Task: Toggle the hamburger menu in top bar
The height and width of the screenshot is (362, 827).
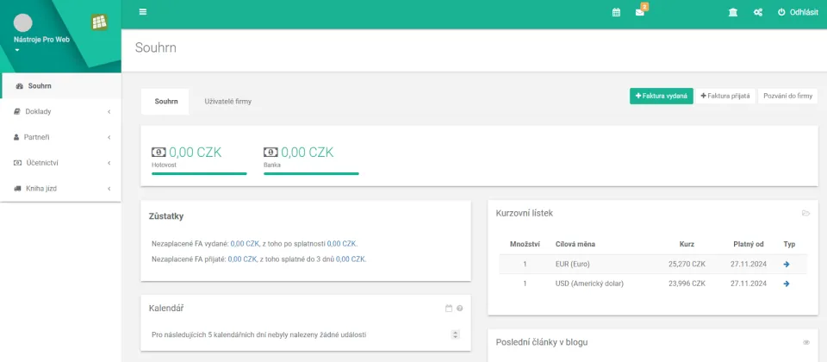Action: (143, 12)
